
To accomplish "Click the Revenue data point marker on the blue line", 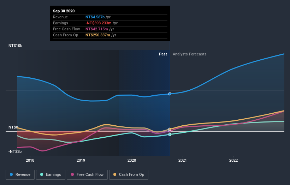I will point(170,94).
